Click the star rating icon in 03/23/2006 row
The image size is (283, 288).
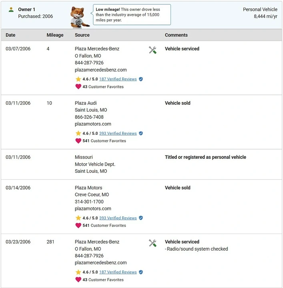[x=78, y=272]
